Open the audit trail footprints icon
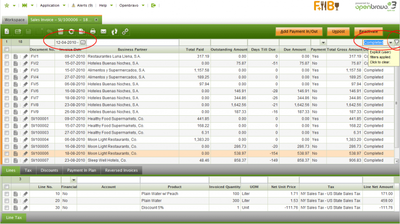Screen dimensions: 400x224 [x=114, y=31]
